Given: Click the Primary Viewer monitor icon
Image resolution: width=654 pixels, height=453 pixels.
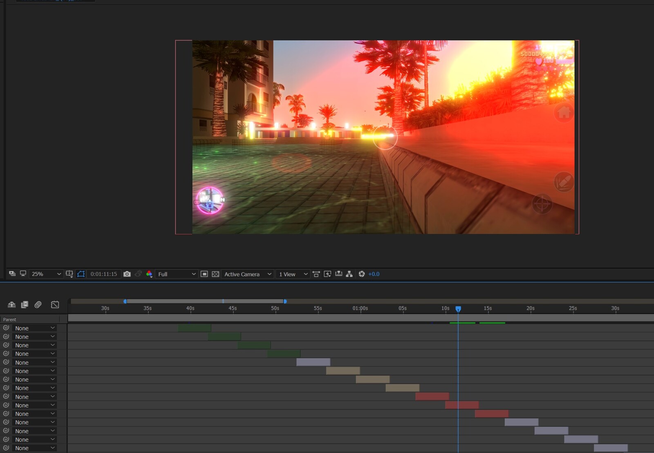Looking at the screenshot, I should click(23, 274).
